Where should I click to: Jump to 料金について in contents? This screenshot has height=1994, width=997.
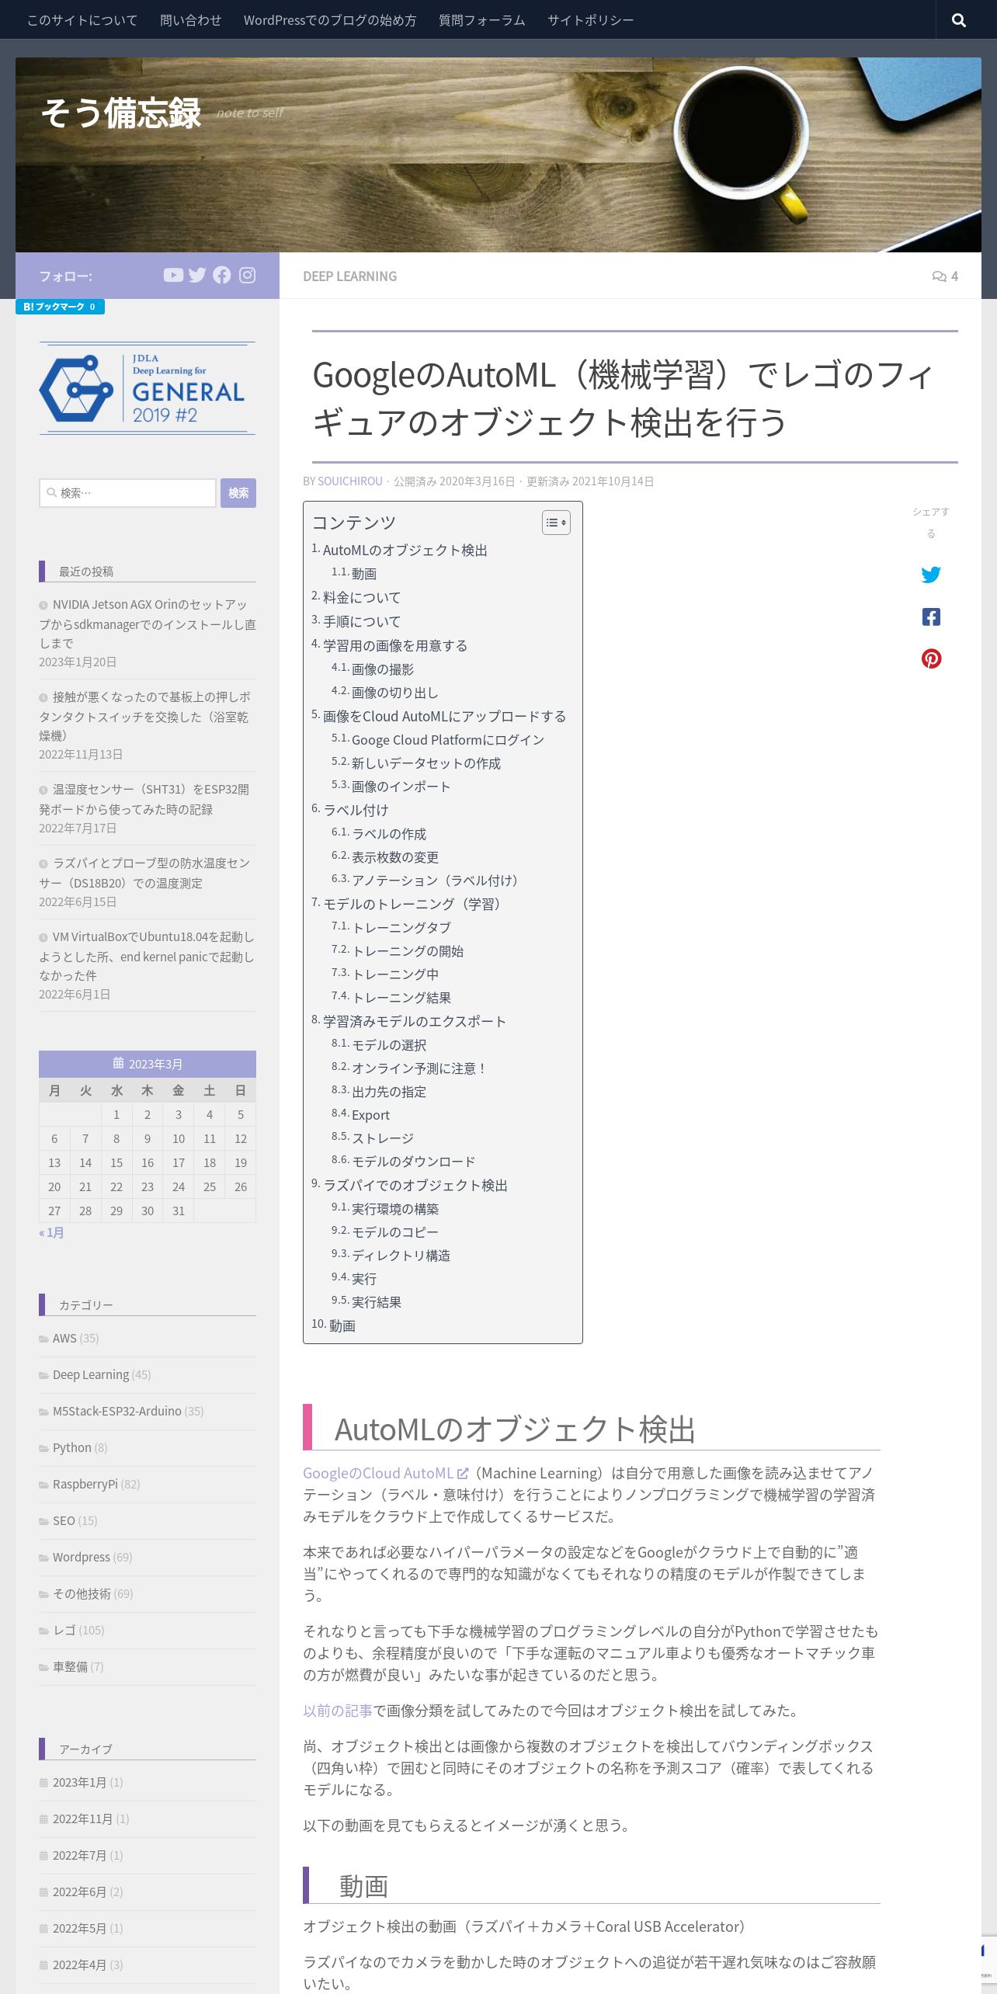point(362,597)
